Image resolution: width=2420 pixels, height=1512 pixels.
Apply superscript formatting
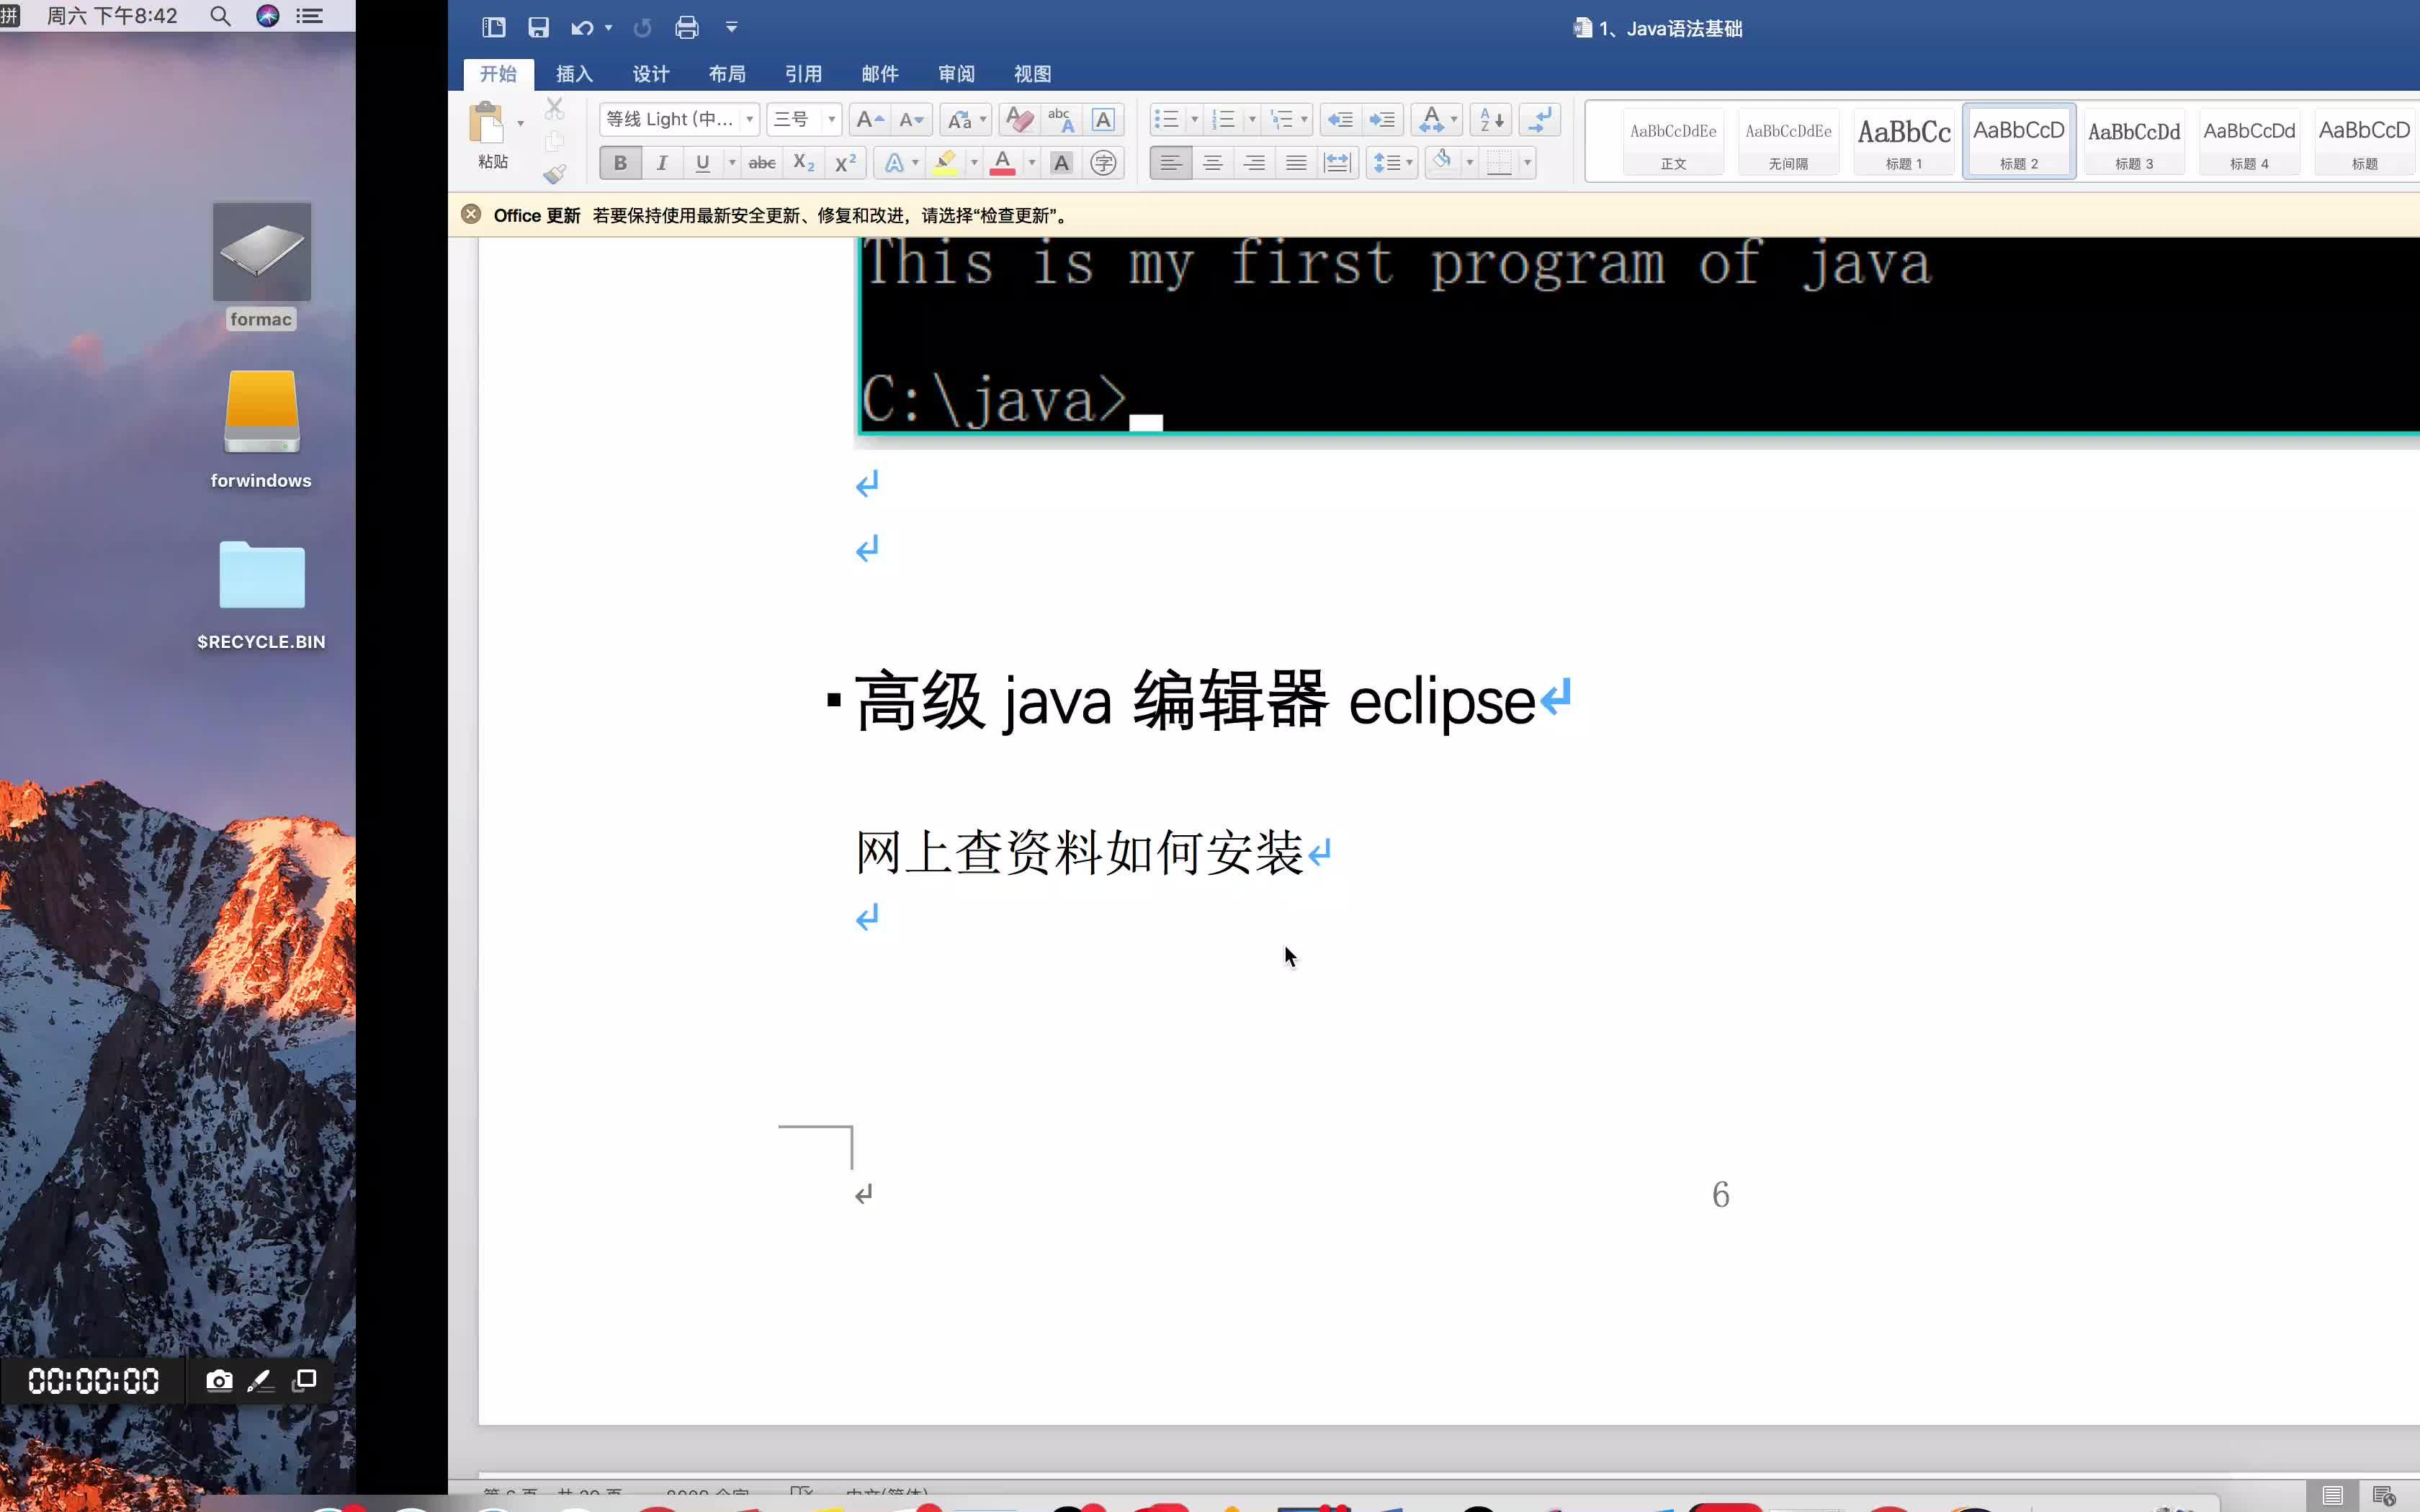click(845, 163)
